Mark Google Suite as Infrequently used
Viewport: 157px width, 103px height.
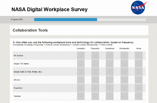[124, 72]
